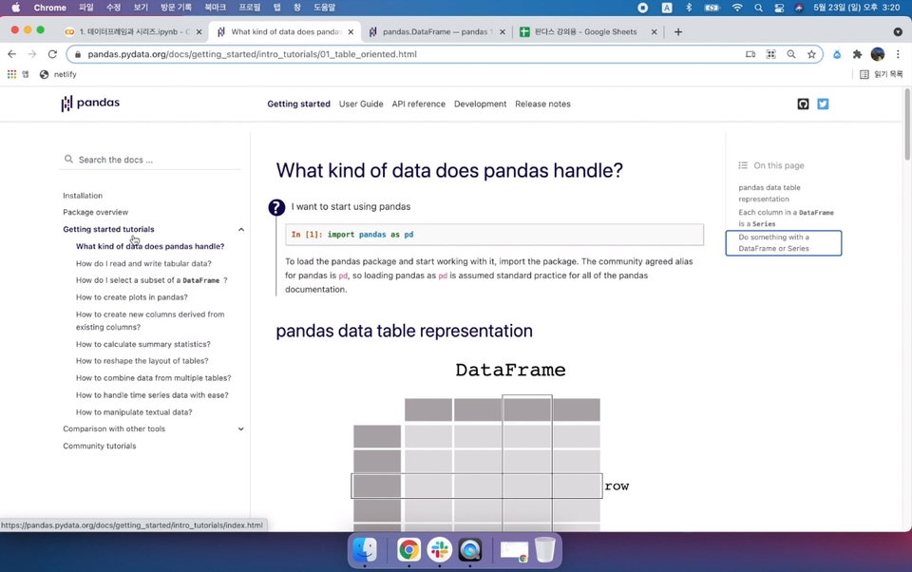
Task: Collapse the Getting started tutorials section chevron
Action: 240,229
